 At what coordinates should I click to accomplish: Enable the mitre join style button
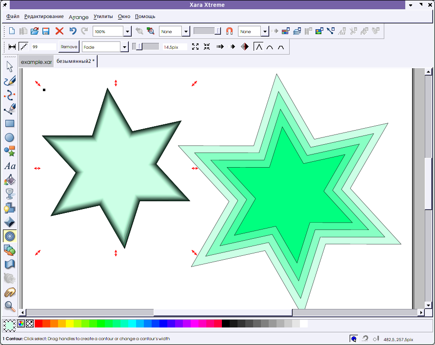(258, 47)
